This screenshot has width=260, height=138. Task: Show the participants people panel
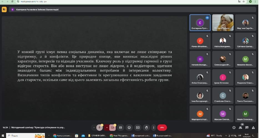click(x=240, y=127)
